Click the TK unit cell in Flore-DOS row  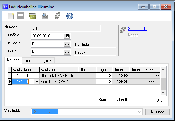coord(87,82)
